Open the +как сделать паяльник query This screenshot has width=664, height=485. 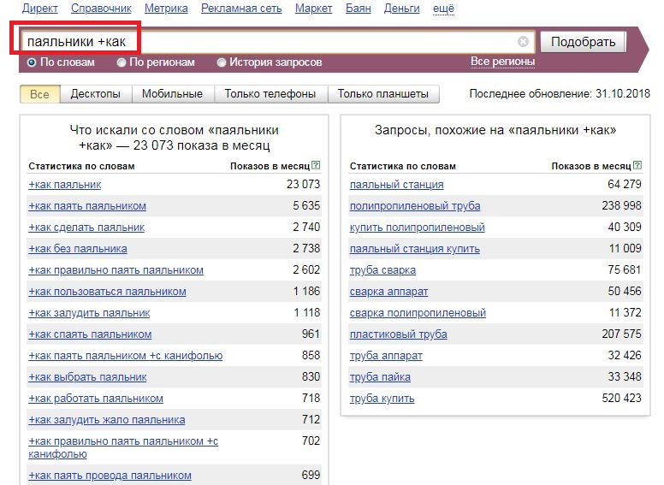tap(86, 228)
